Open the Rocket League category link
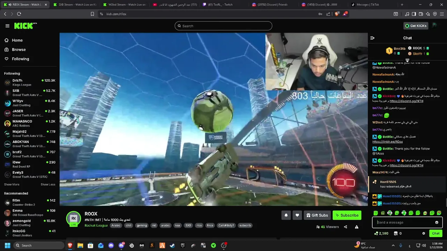This screenshot has height=251, width=447. [96, 225]
